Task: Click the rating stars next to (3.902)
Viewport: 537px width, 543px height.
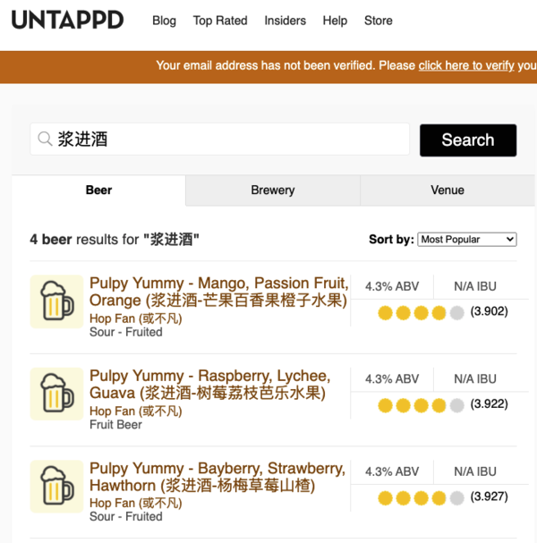Action: tap(421, 313)
